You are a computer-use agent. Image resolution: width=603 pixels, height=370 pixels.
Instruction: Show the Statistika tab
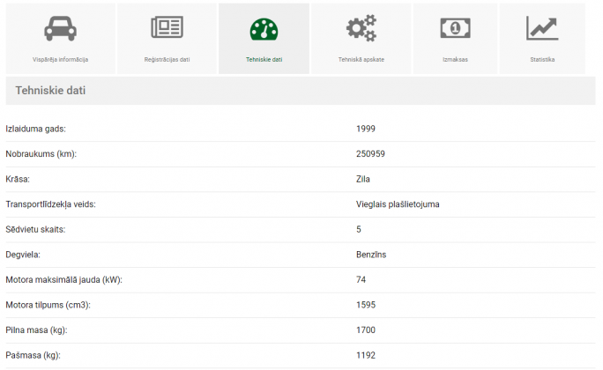(542, 60)
